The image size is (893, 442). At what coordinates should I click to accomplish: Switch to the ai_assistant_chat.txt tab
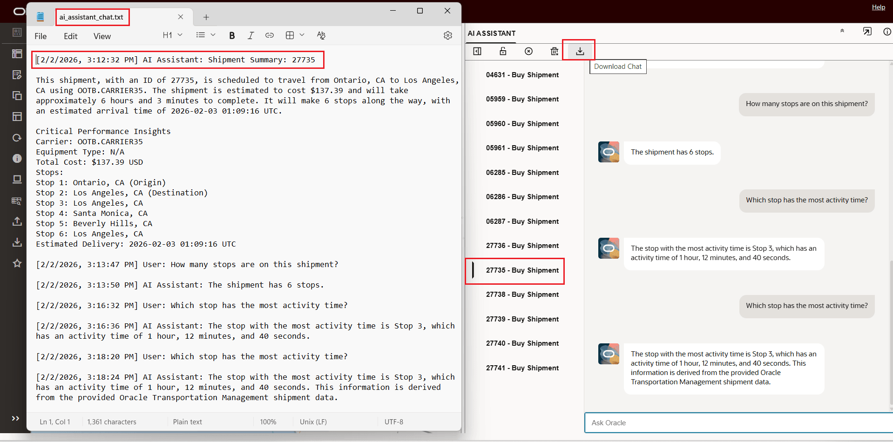click(x=92, y=17)
